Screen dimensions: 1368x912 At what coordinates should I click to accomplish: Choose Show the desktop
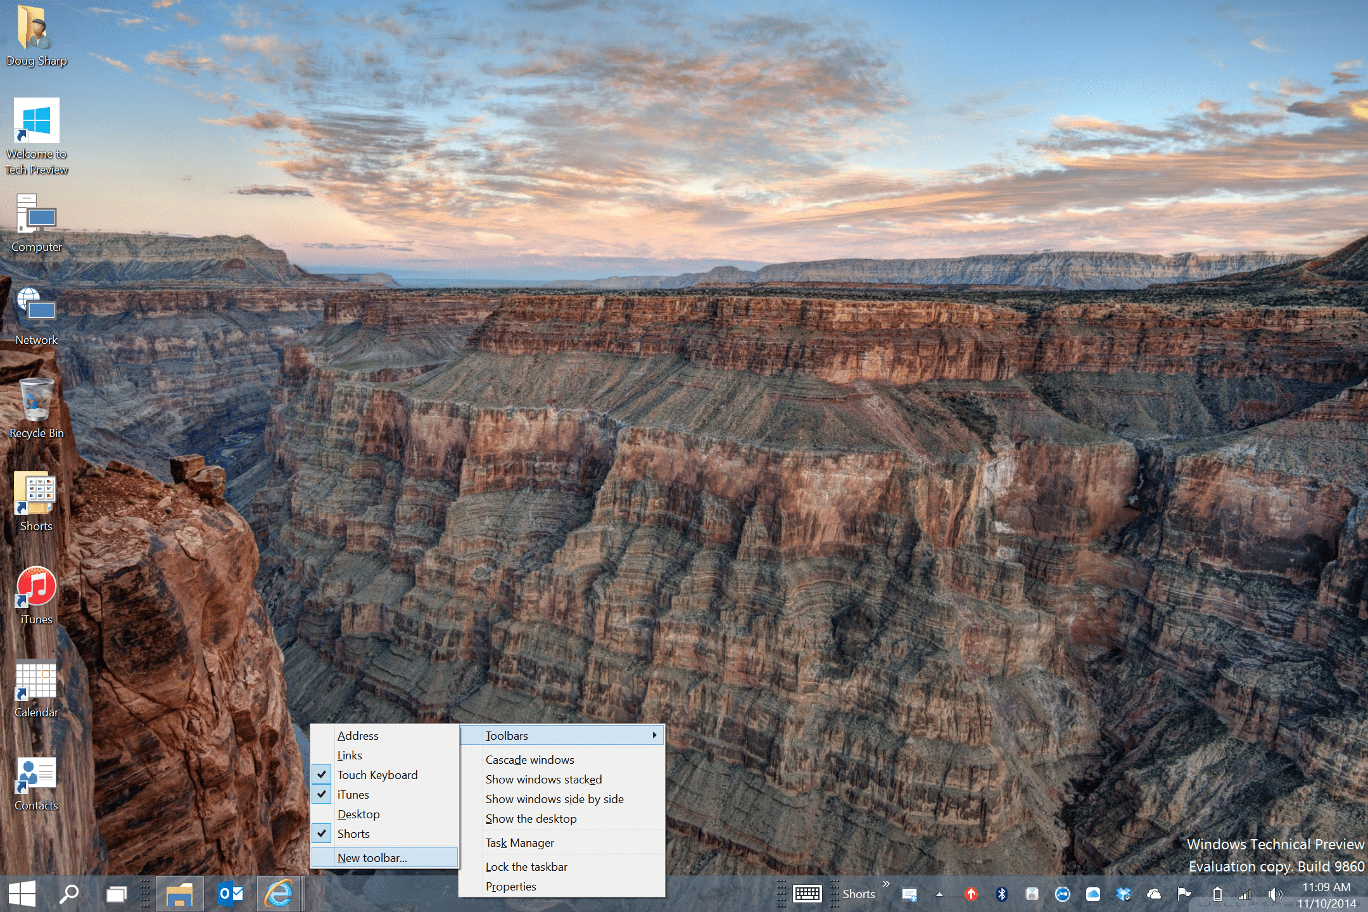[562, 818]
